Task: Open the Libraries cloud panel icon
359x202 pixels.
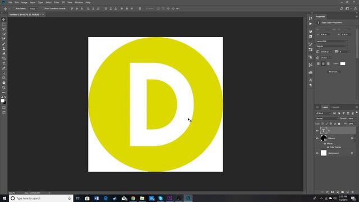Action: [x=310, y=72]
